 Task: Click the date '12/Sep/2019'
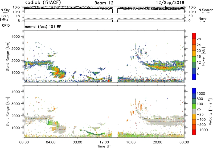click(170, 2)
